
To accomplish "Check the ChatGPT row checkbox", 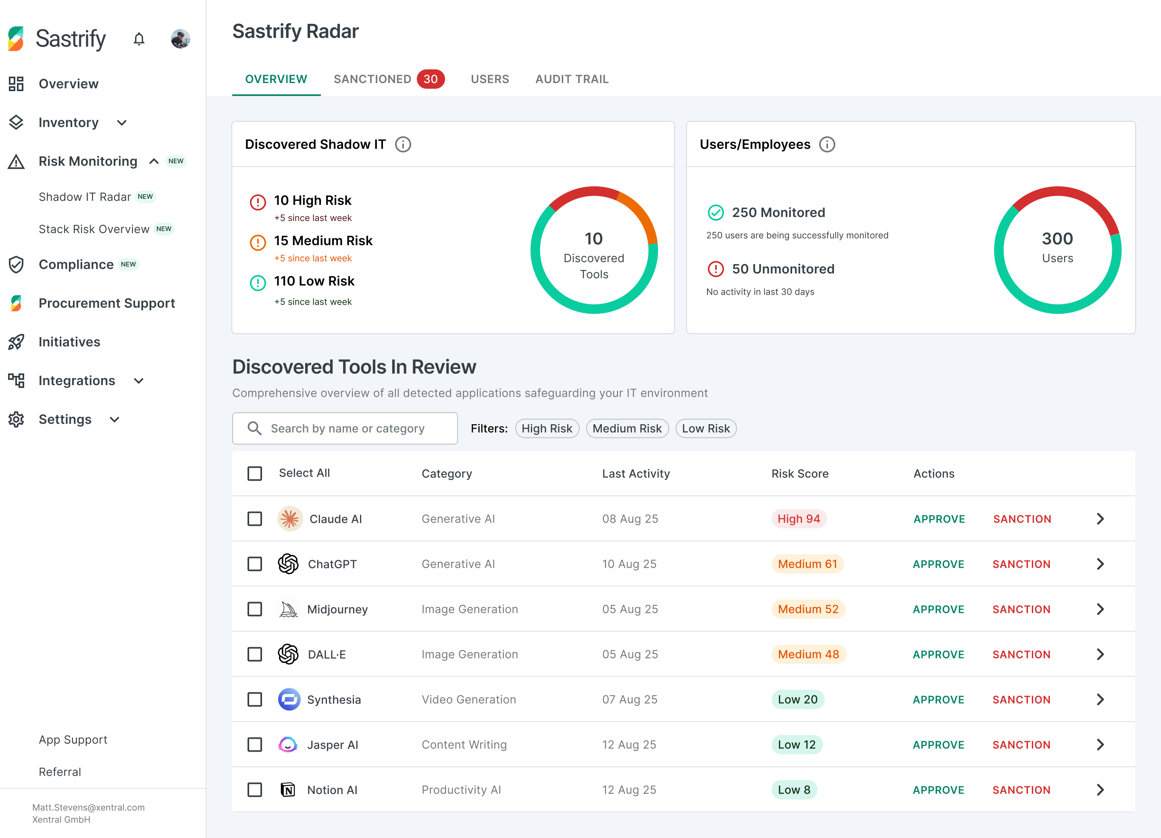I will [x=254, y=564].
